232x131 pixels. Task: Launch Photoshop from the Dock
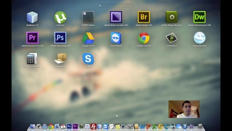[69, 126]
